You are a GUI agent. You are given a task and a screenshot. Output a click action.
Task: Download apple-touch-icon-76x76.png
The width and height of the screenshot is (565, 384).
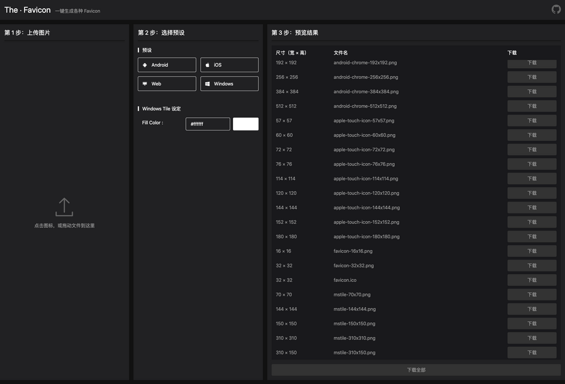pos(532,164)
